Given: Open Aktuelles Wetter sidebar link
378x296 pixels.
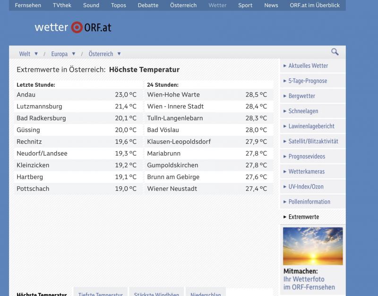Looking at the screenshot, I should pyautogui.click(x=308, y=66).
